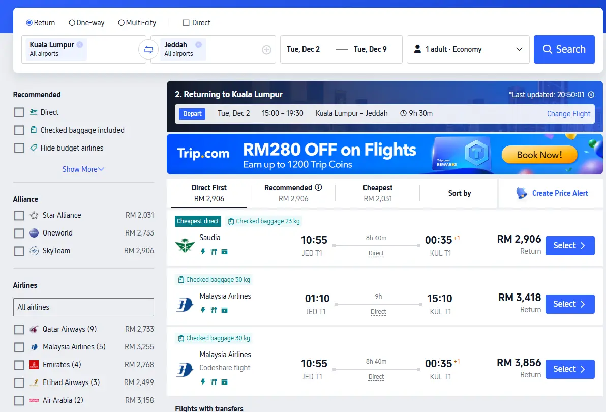Click the Recommended info icon
Viewport: 606px width, 412px height.
click(319, 187)
